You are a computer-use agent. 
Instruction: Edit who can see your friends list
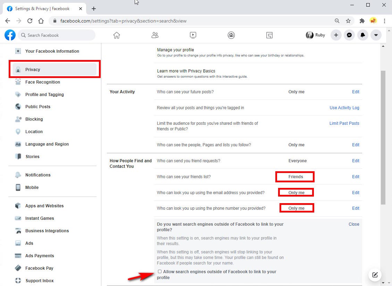click(x=356, y=177)
